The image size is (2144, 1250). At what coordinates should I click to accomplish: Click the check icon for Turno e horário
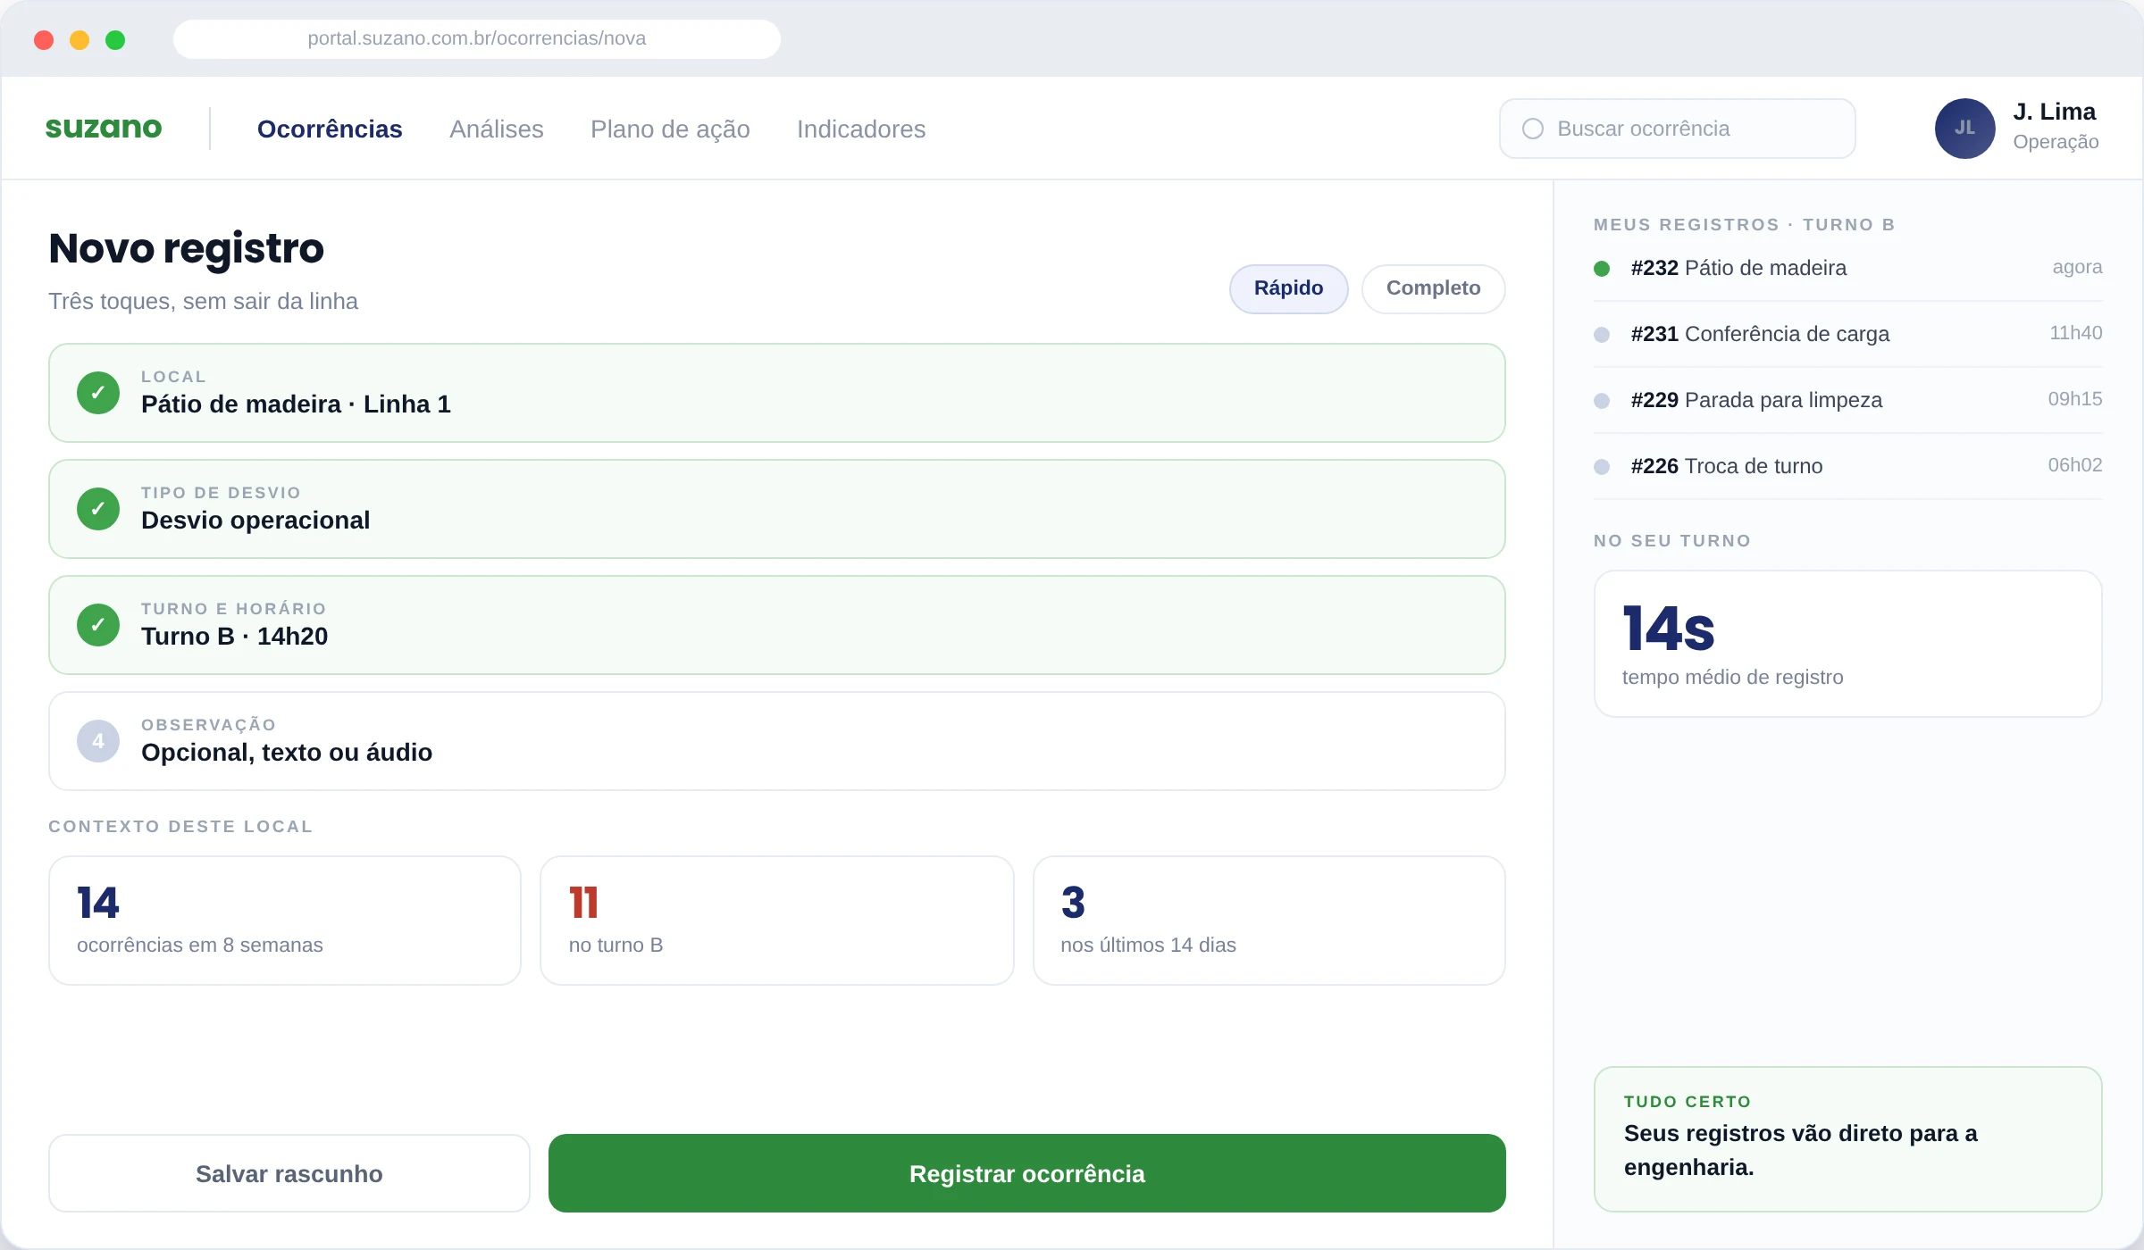click(x=98, y=625)
